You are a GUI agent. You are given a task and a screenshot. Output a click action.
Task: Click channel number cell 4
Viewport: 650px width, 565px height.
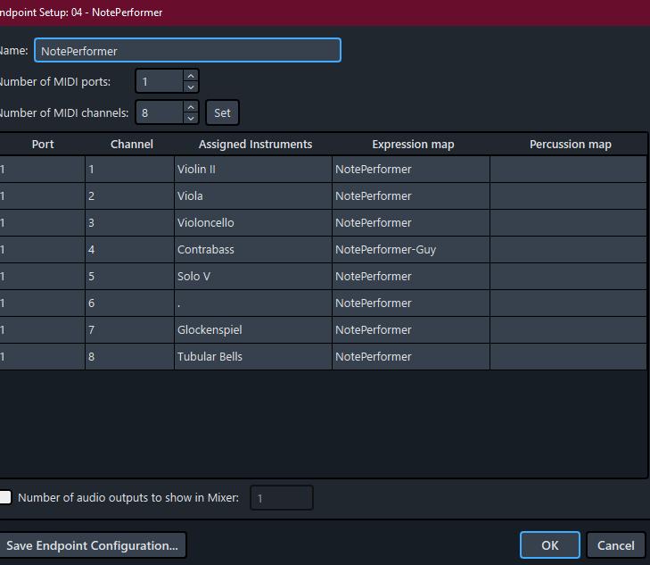coord(130,249)
